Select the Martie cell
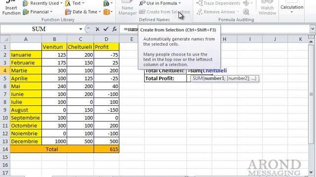This screenshot has width=316, height=177. point(26,71)
